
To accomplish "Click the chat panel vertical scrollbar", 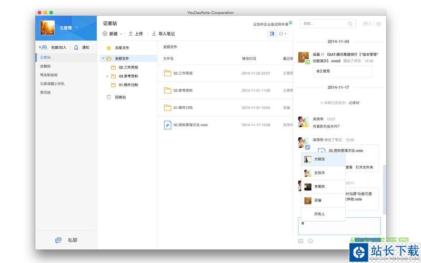I will [384, 189].
